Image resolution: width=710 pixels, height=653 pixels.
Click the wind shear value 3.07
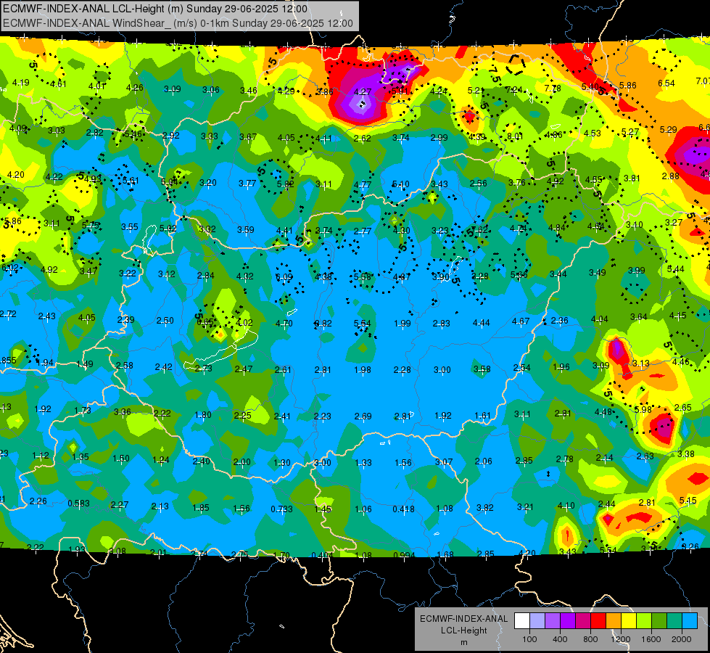[x=444, y=461]
